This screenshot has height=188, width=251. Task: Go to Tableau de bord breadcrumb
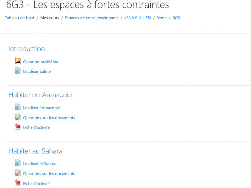[20, 18]
